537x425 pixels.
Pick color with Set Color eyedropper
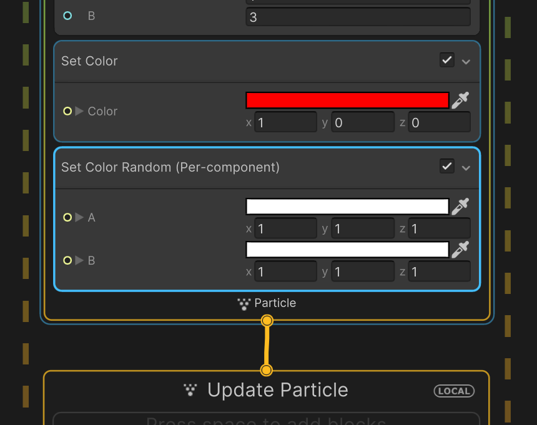pos(460,100)
